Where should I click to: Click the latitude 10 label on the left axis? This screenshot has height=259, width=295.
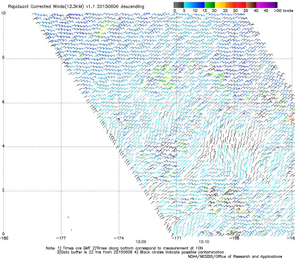tap(4, 13)
